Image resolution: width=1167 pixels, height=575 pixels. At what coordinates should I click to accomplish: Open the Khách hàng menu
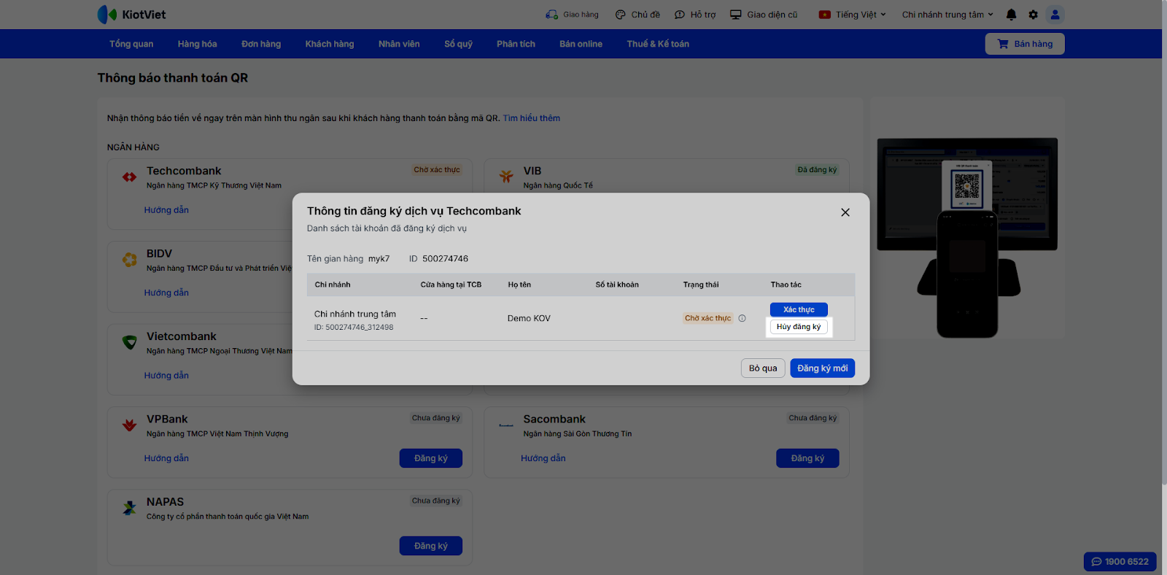(x=330, y=44)
